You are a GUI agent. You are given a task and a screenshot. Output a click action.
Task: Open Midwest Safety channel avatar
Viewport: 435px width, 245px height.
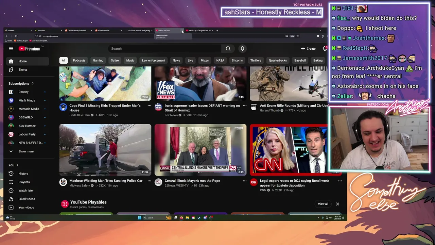[63, 182]
